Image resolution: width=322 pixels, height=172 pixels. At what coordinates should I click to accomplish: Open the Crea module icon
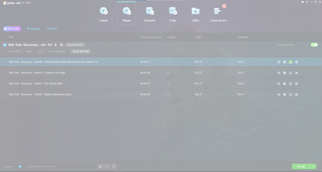click(172, 13)
